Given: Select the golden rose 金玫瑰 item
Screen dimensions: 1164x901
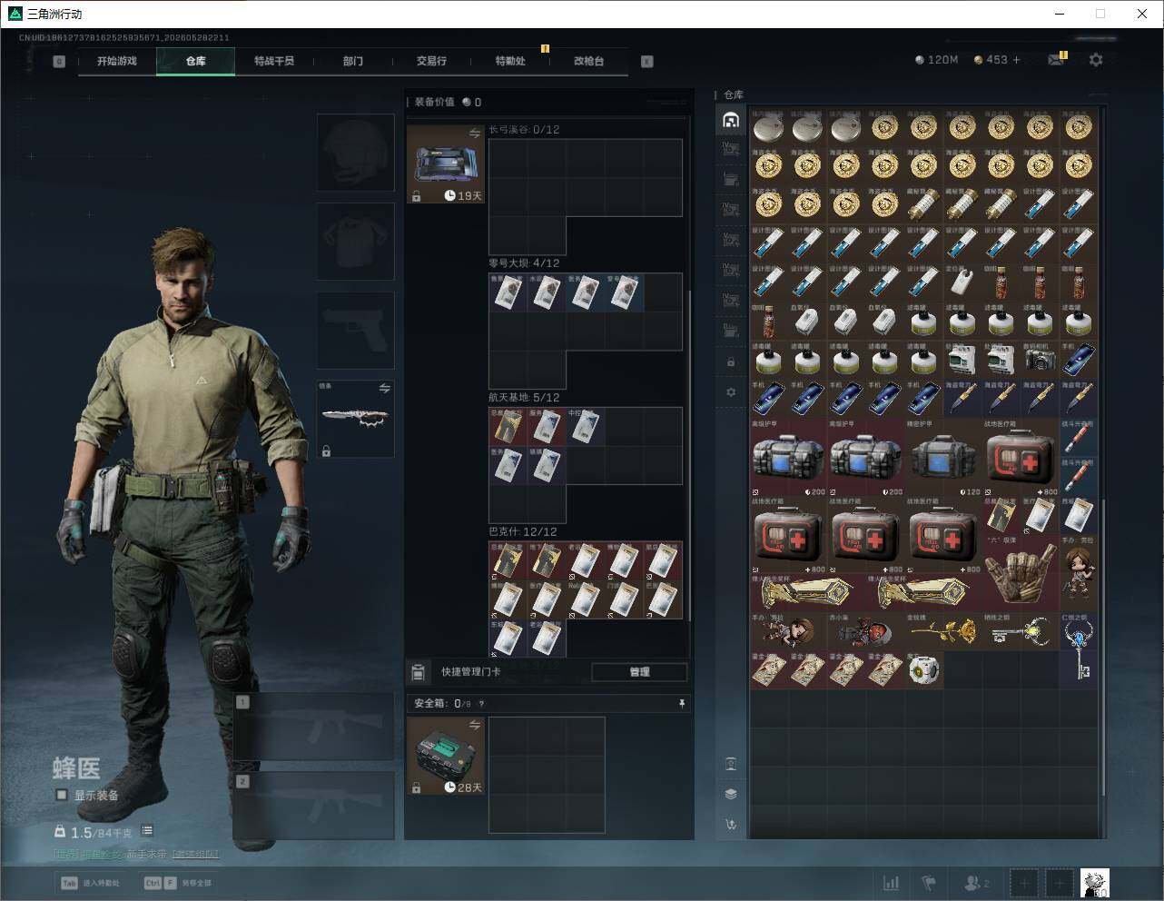Looking at the screenshot, I should click(943, 631).
